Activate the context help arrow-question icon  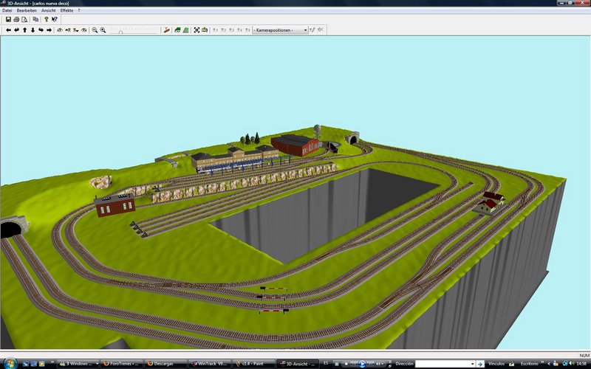55,19
